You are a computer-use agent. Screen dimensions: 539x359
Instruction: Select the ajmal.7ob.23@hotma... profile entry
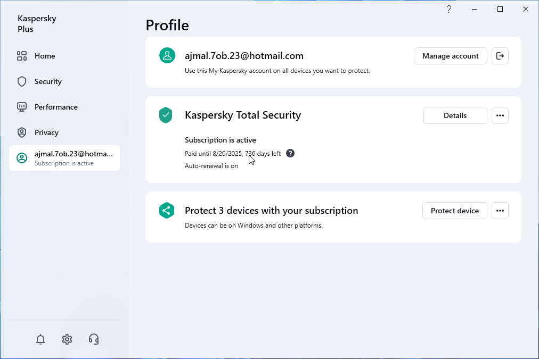pos(64,158)
